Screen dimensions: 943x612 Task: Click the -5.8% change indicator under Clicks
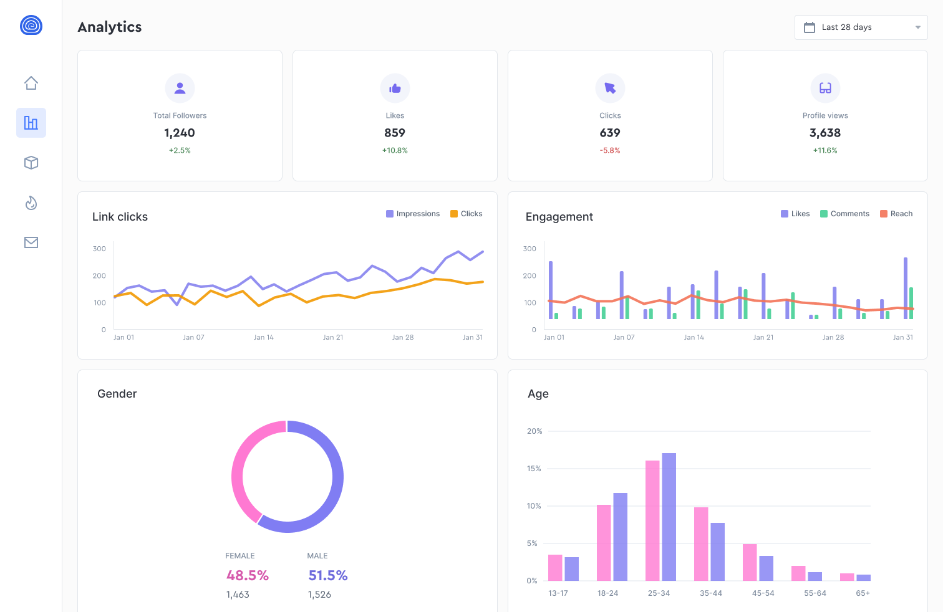pos(610,150)
